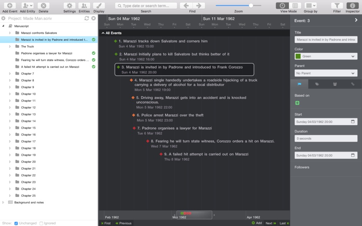Switch View Mode to spreadsheet grid
Image resolution: width=362 pixels, height=226 pixels.
click(x=294, y=6)
